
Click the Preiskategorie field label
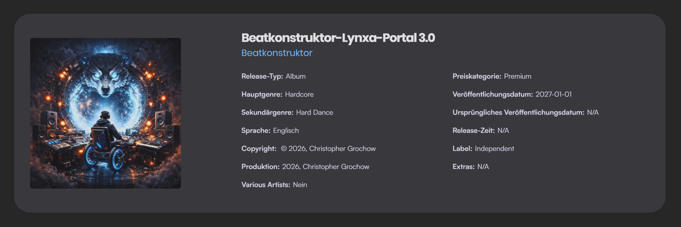477,76
